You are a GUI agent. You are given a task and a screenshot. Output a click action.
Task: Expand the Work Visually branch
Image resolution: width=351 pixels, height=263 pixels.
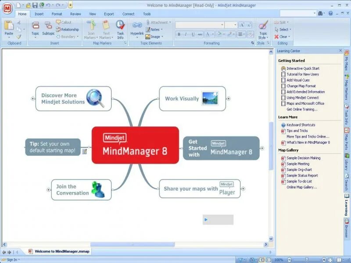(x=228, y=99)
